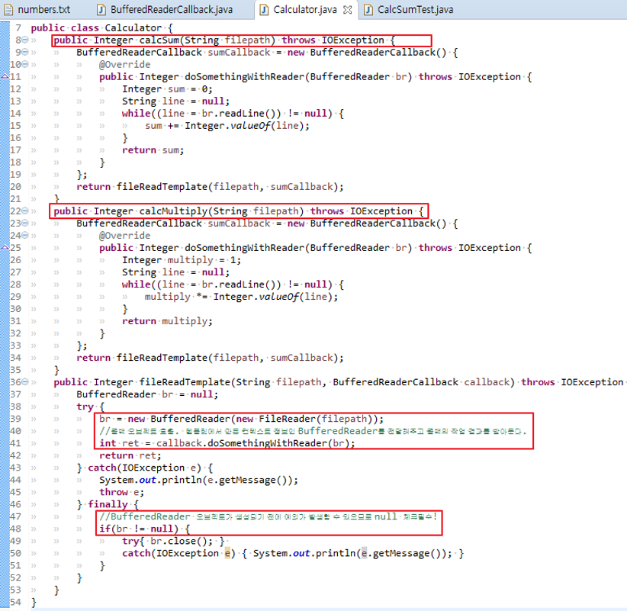Close the Calculator.java tab
The width and height of the screenshot is (627, 611).
tap(348, 10)
